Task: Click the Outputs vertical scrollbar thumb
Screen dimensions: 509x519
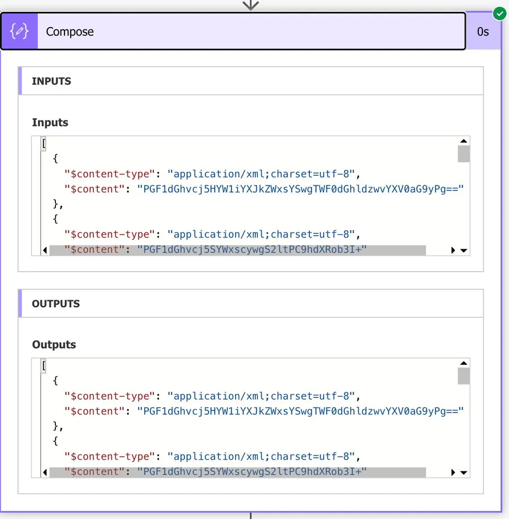Action: tap(463, 375)
